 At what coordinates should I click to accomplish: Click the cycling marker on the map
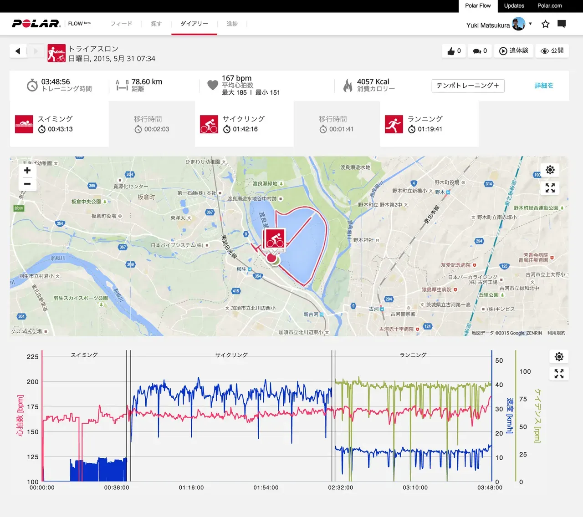tap(275, 239)
